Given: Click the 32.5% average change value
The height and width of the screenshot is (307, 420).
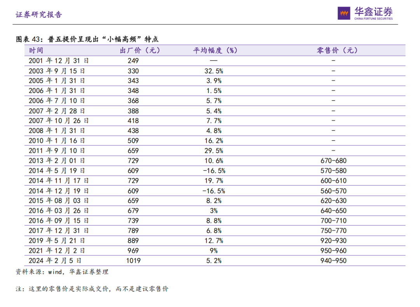Looking at the screenshot, I should pyautogui.click(x=213, y=71).
